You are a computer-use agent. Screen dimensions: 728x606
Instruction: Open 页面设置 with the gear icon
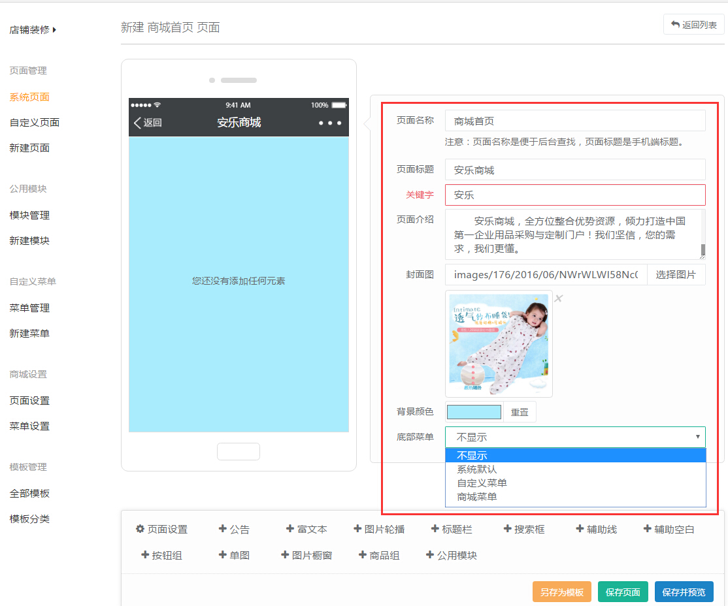coord(161,529)
